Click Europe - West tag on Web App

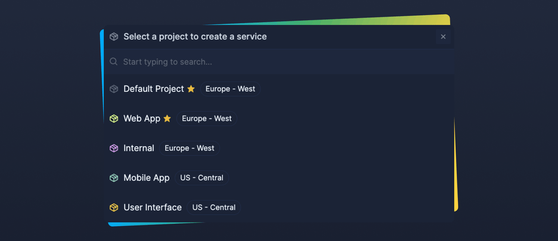[207, 118]
